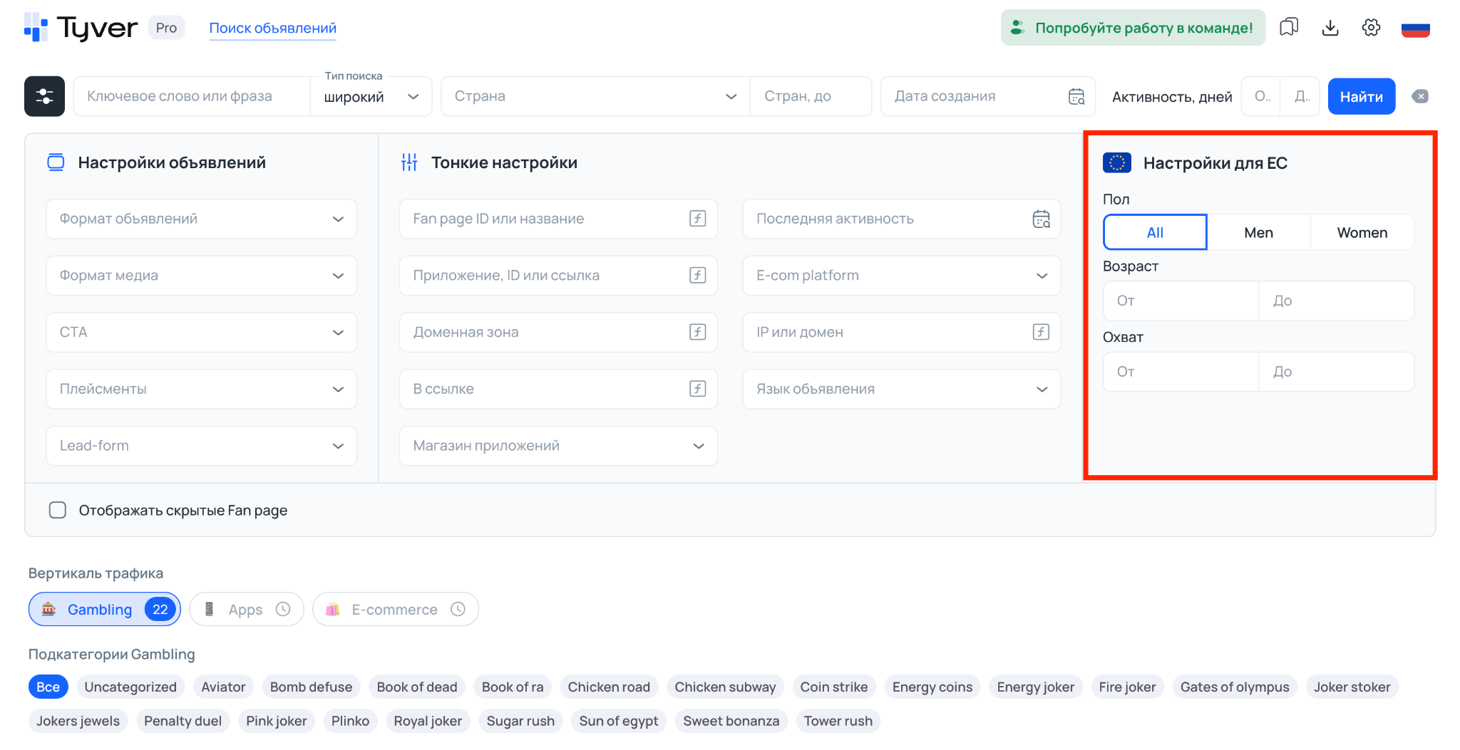
Task: Click the download icon in header
Action: 1330,28
